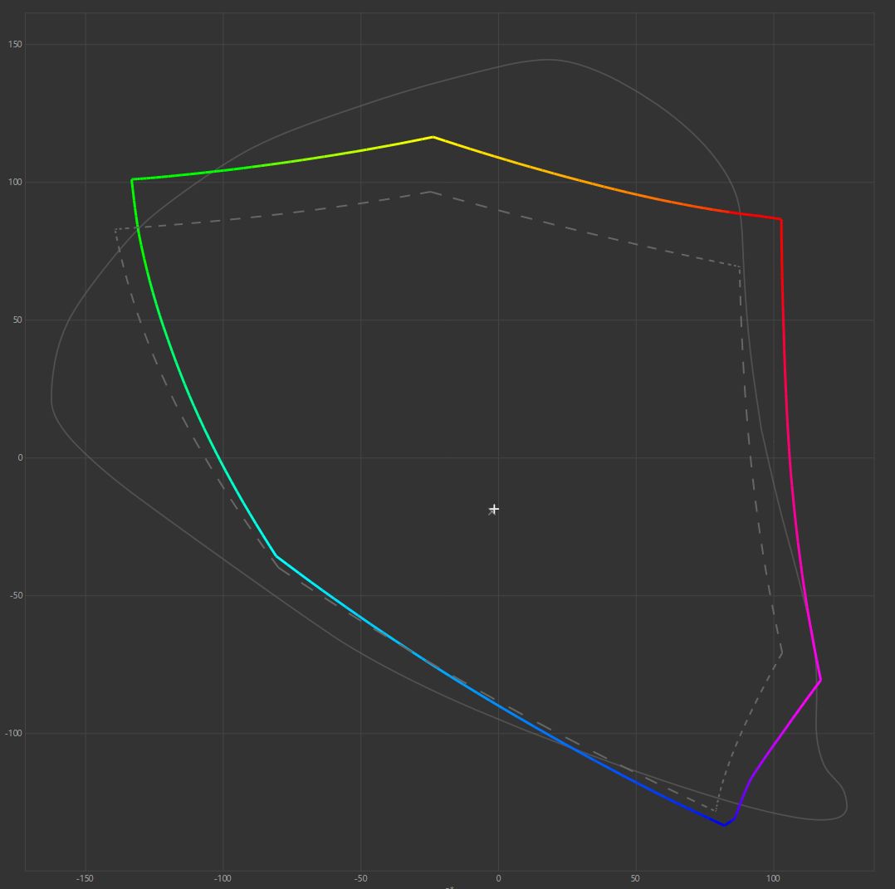The height and width of the screenshot is (889, 895).
Task: Click the green corner of the colored gamut
Action: 132,179
